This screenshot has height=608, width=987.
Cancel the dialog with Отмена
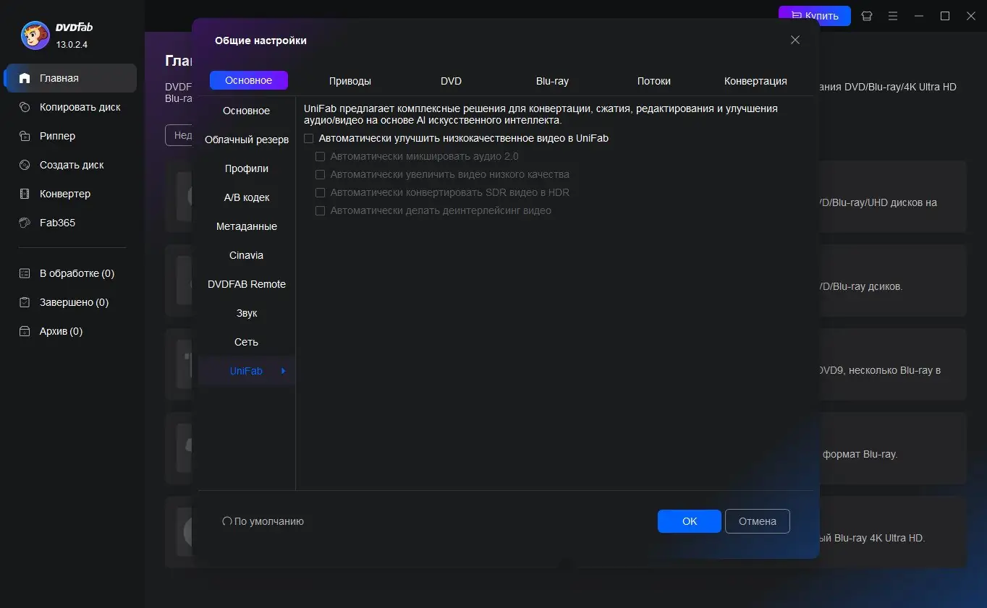click(758, 521)
